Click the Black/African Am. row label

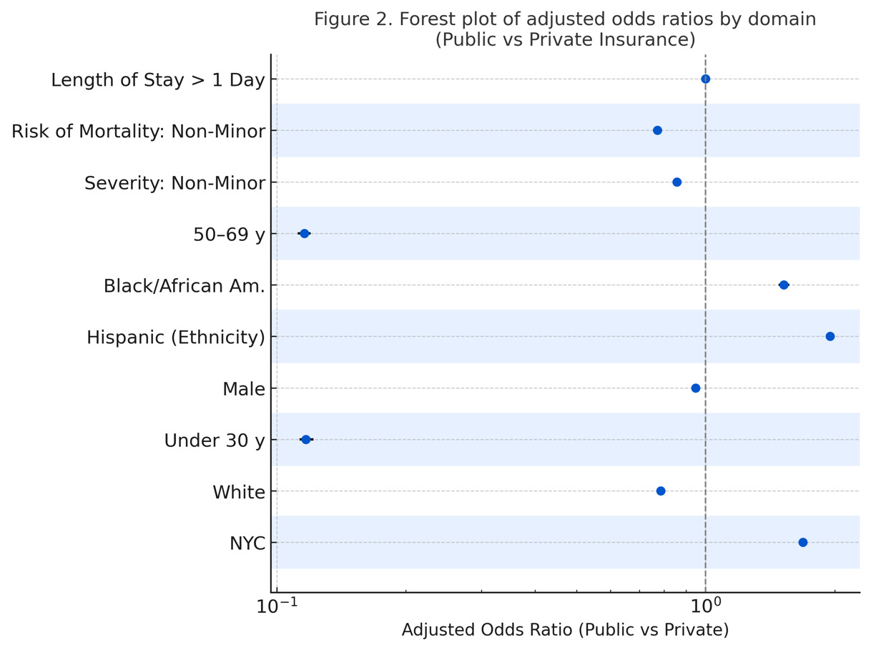pyautogui.click(x=184, y=286)
